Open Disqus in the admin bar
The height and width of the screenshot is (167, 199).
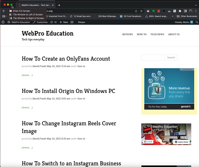click(x=81, y=22)
